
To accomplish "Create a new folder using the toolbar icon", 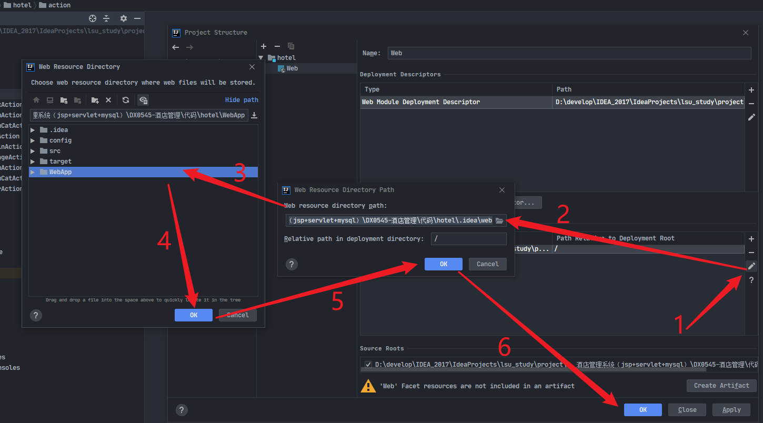I will (95, 100).
